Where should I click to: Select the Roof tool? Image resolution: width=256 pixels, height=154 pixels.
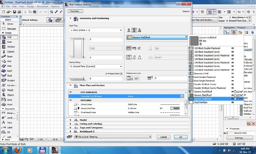(9, 71)
